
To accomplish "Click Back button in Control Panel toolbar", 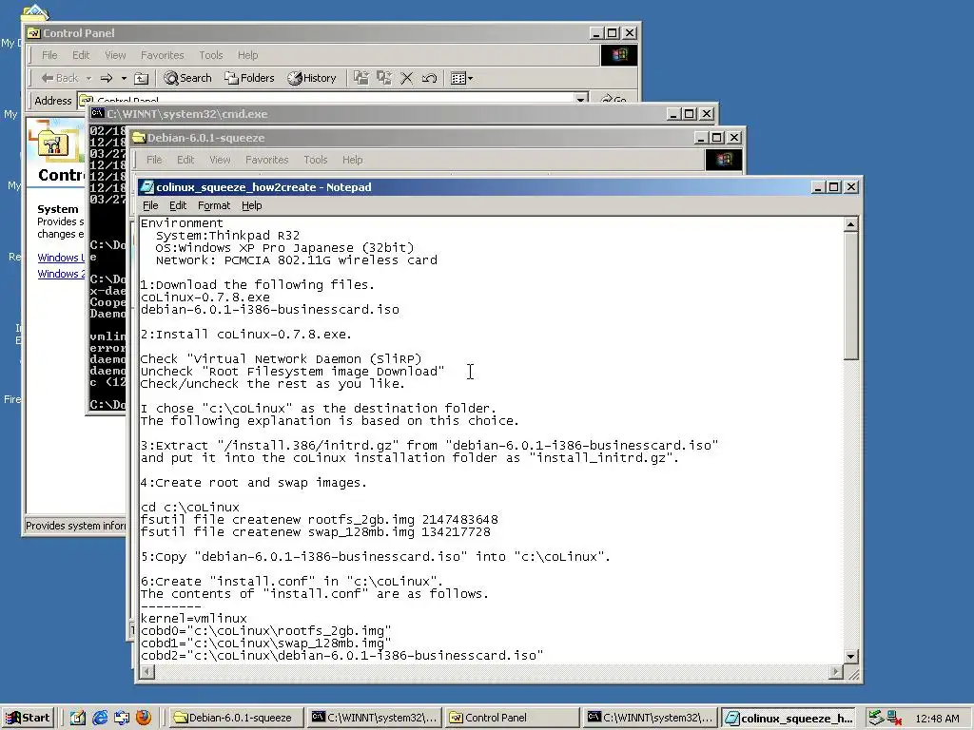I will click(x=60, y=78).
